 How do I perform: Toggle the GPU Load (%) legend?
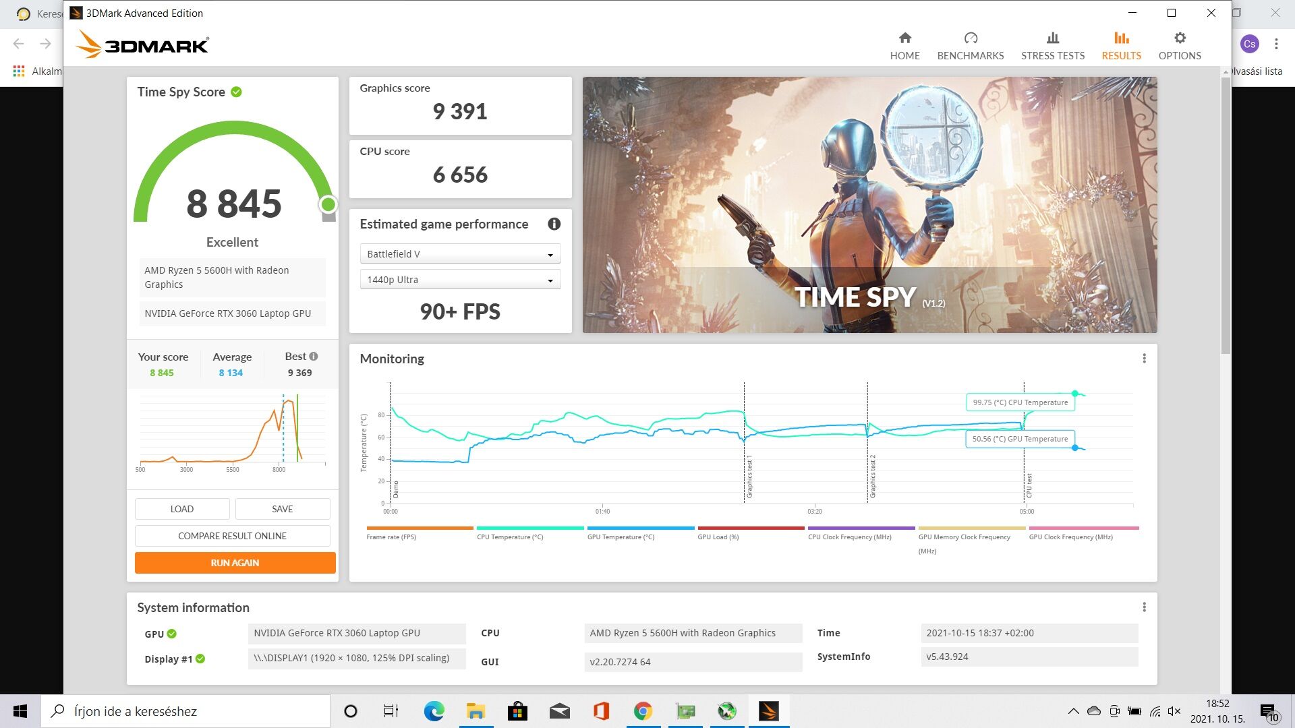[x=751, y=533]
